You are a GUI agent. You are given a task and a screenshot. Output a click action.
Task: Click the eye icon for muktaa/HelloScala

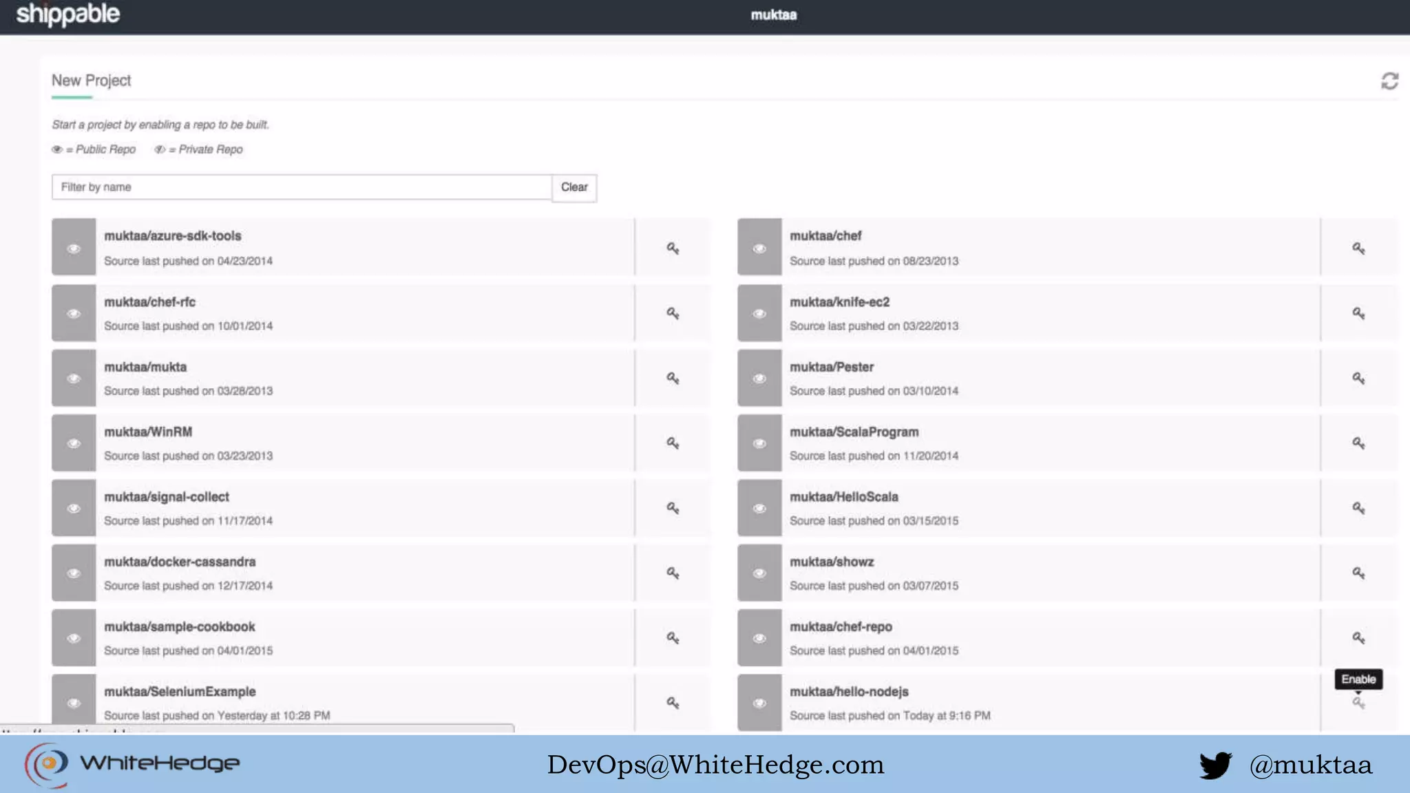click(759, 508)
